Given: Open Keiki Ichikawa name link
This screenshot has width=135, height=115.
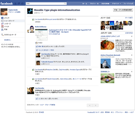Looking at the screenshot, I should click(x=41, y=27).
